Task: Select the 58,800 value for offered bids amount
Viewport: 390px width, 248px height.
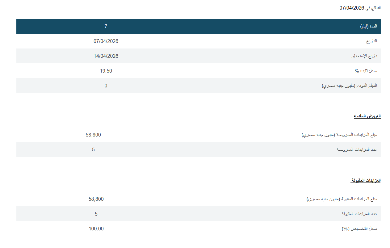Action: 93,135
